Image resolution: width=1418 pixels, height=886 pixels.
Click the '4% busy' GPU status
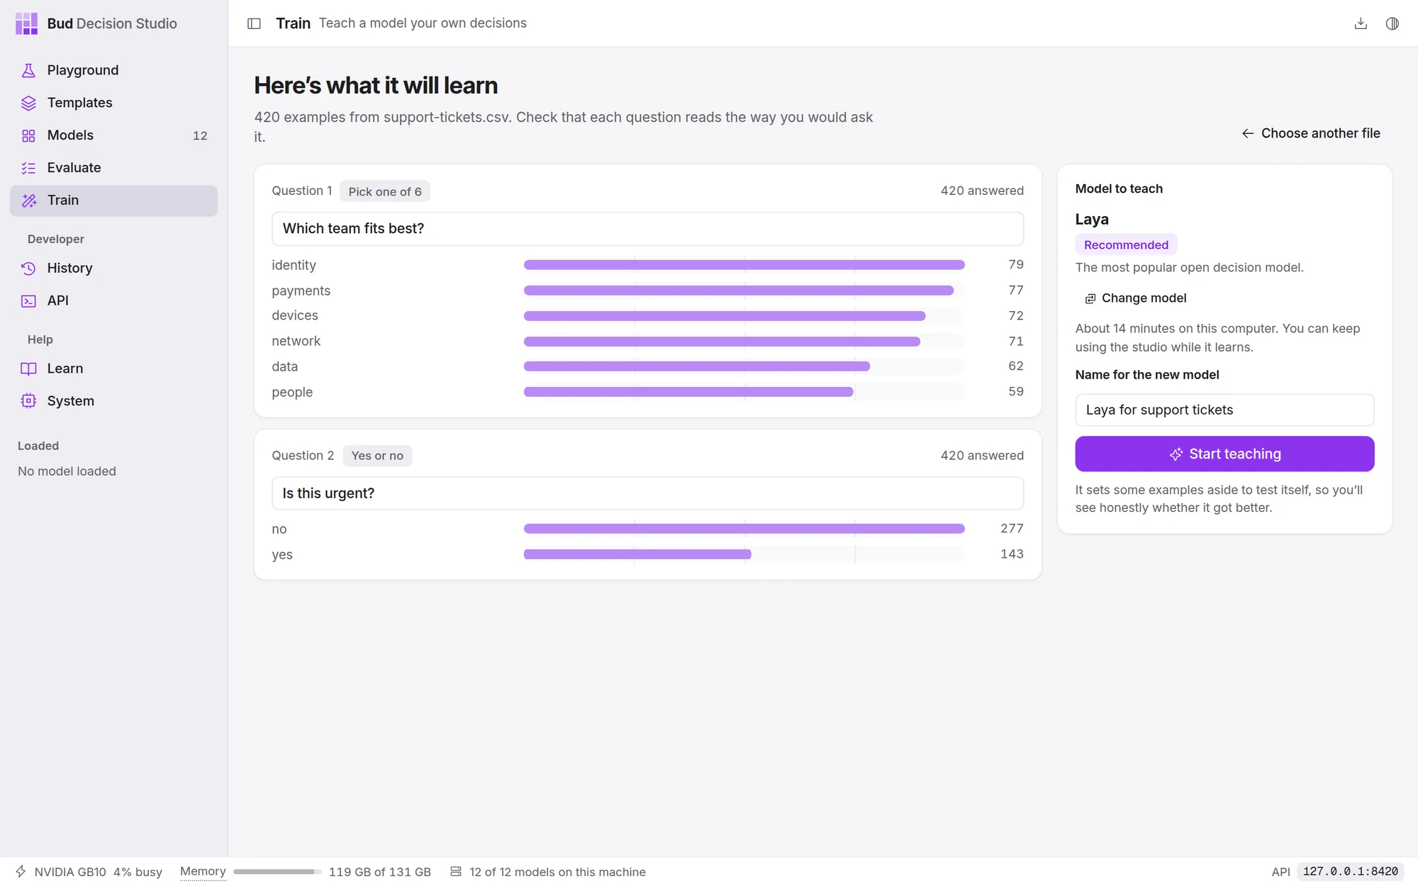click(x=138, y=872)
